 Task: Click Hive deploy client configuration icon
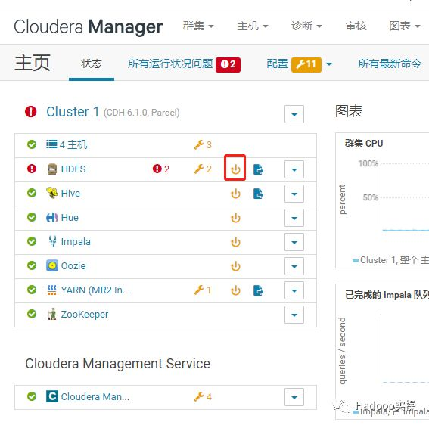[258, 194]
